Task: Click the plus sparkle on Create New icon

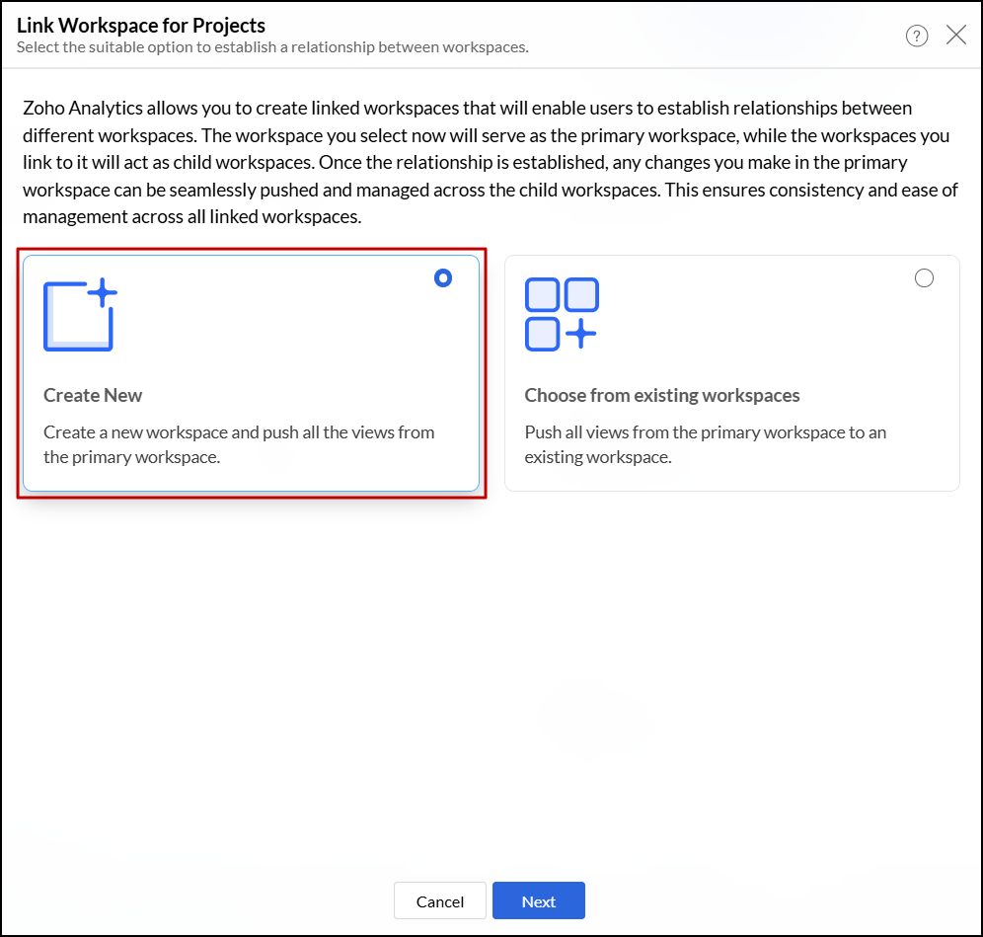Action: point(103,292)
